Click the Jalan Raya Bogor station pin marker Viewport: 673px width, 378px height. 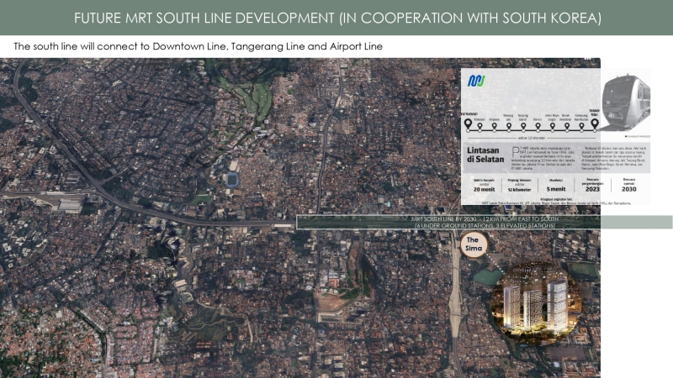553,127
